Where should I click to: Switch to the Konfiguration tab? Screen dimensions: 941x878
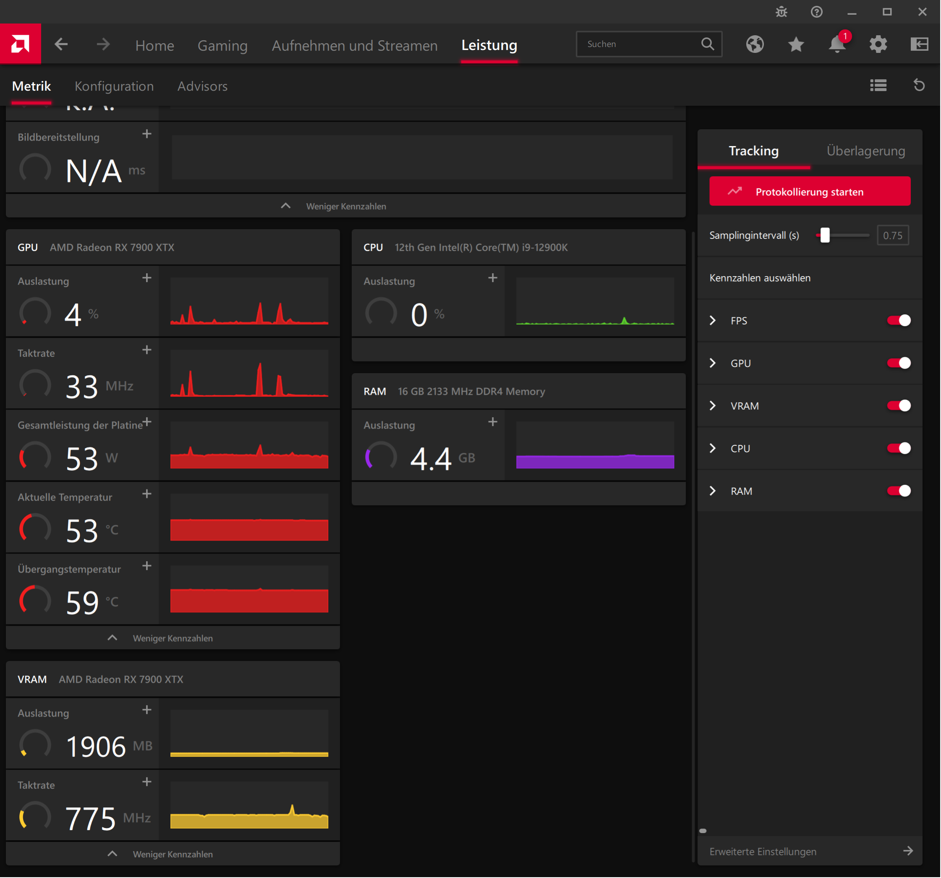click(x=114, y=86)
